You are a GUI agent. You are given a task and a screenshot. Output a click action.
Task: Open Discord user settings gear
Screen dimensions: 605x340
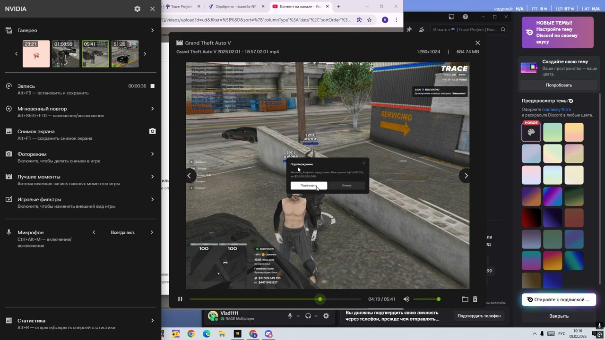coord(326,316)
